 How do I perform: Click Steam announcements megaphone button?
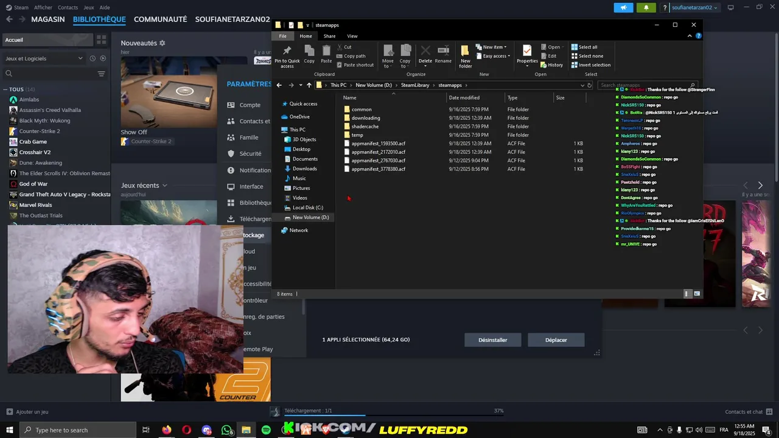click(x=623, y=7)
